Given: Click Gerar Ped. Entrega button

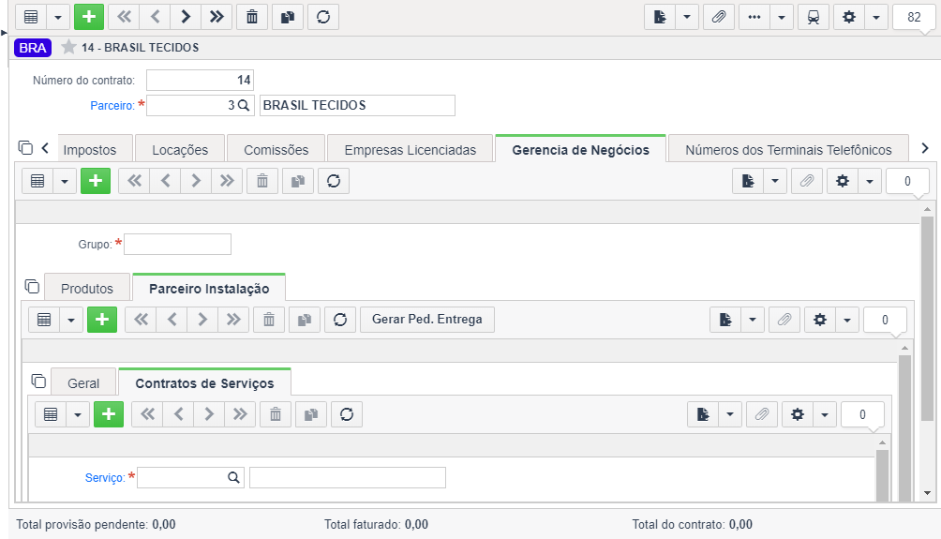Looking at the screenshot, I should click(427, 320).
